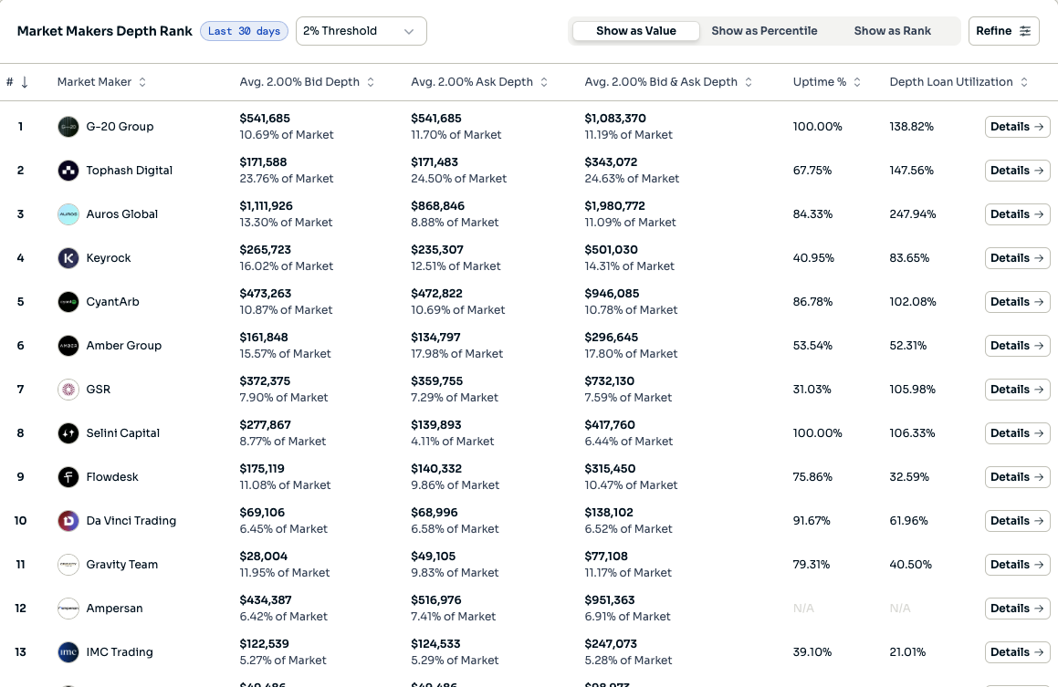This screenshot has width=1058, height=687.
Task: View Details for GSR
Action: [x=1017, y=390]
